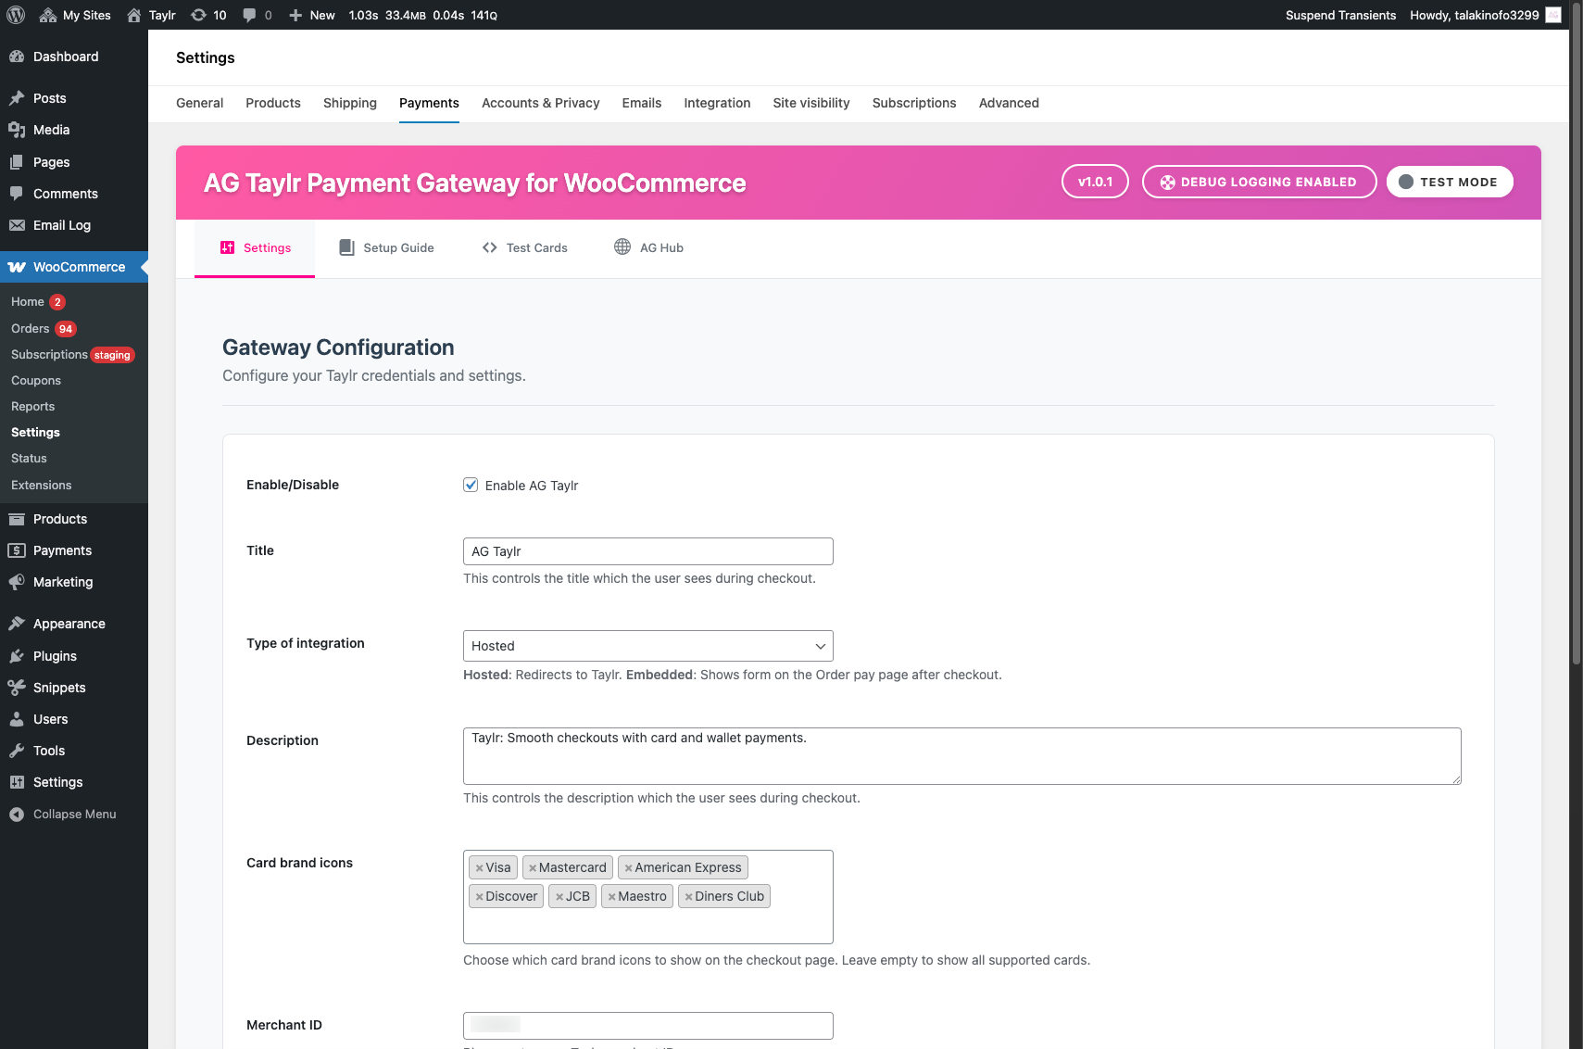Image resolution: width=1583 pixels, height=1049 pixels.
Task: Switch to the General settings tab
Action: [x=200, y=103]
